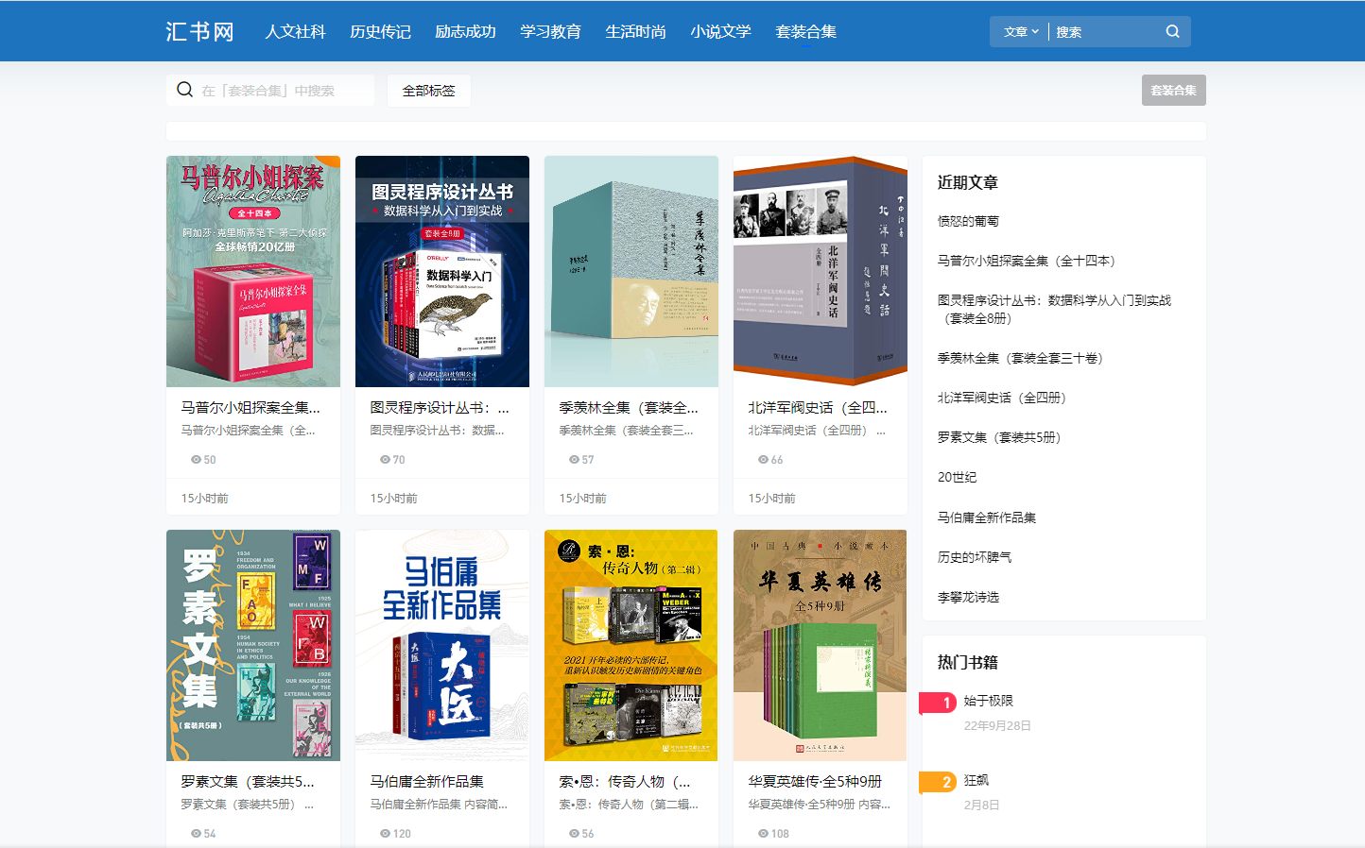Screen dimensions: 1365x848
Task: Expand the 文章 search type dropdown
Action: [x=1021, y=31]
